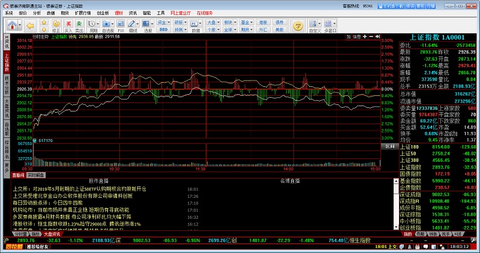Switch to the 实时解盘 tab
480x253 pixels.
pos(37,175)
